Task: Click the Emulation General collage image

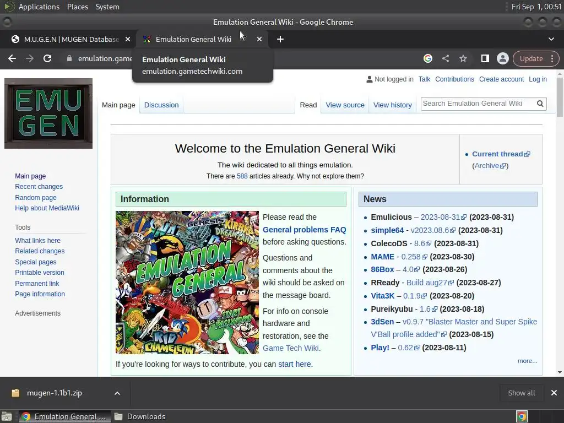Action: tap(187, 283)
